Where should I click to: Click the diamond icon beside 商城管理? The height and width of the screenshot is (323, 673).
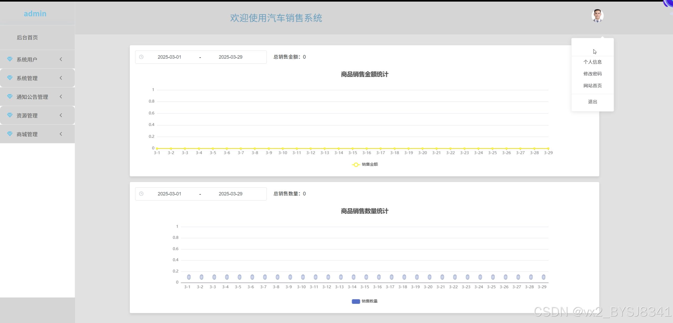pyautogui.click(x=10, y=134)
